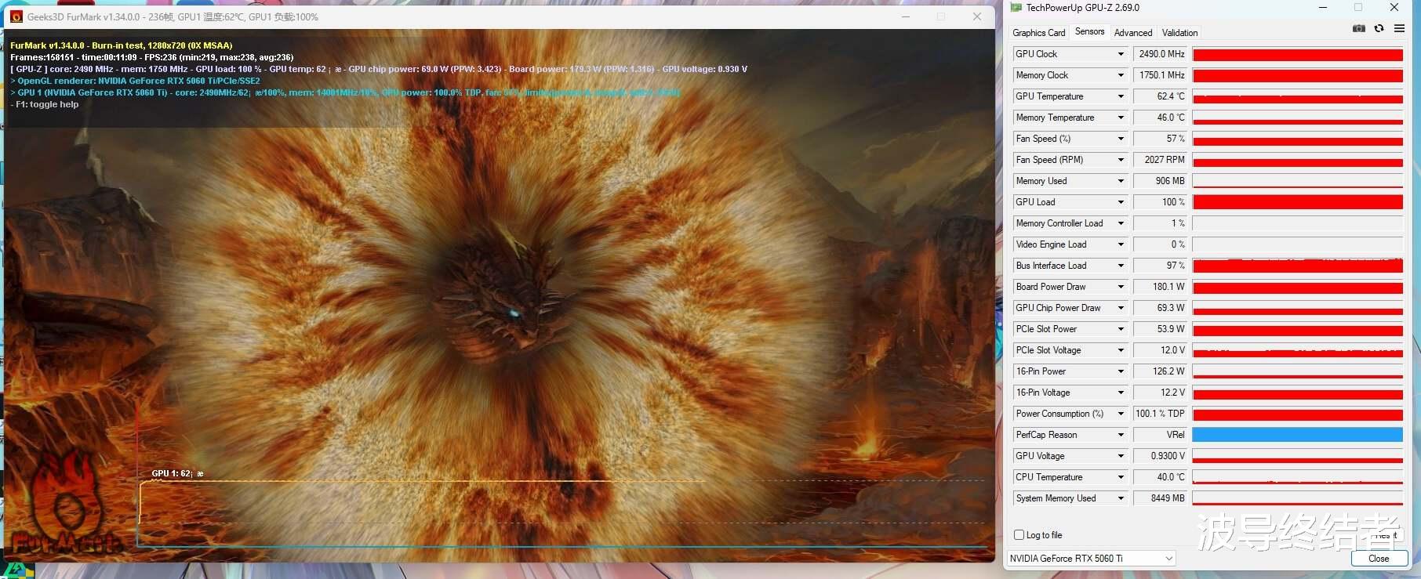
Task: Click the PerfCap Reason value VRel
Action: point(1161,435)
